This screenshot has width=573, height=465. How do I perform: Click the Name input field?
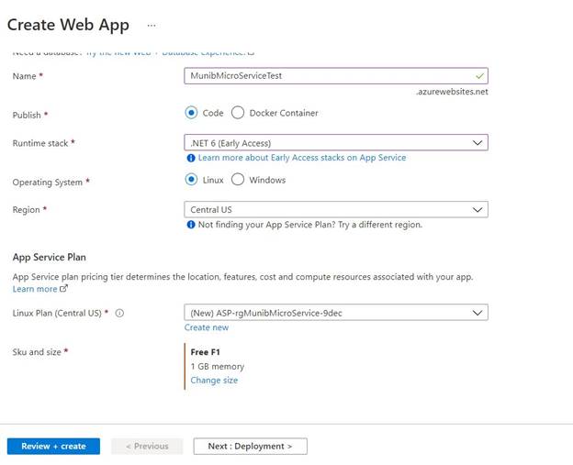pyautogui.click(x=336, y=76)
